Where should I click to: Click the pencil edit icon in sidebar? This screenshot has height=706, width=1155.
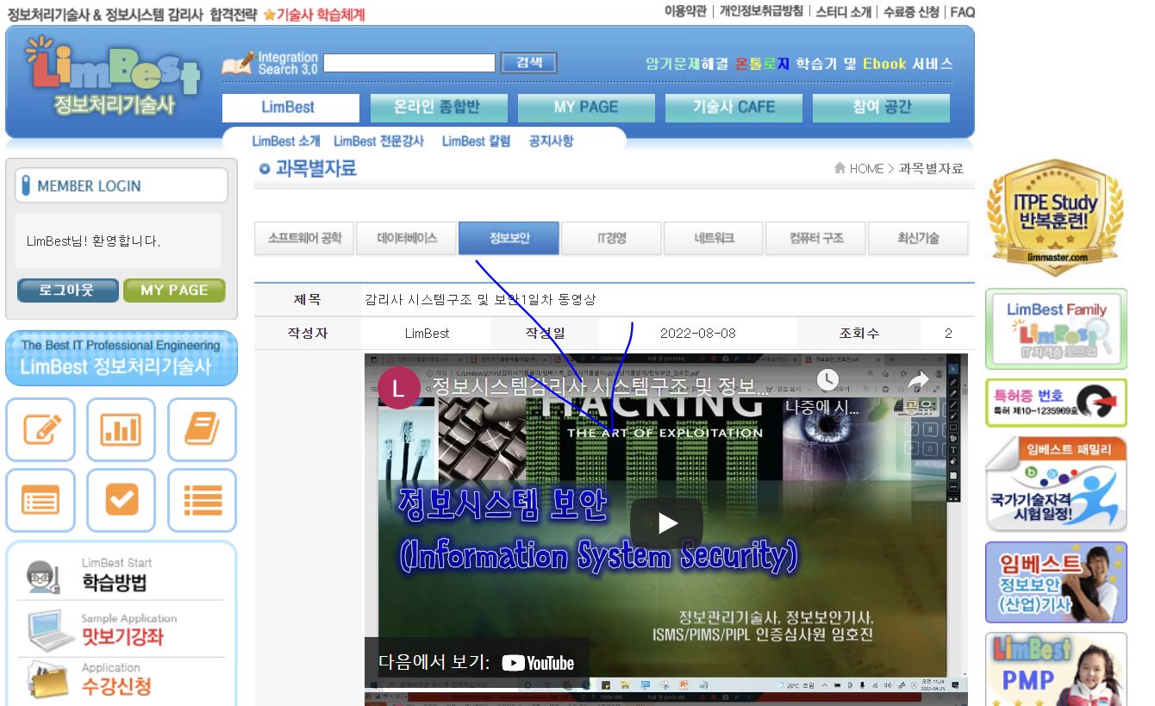tap(41, 429)
